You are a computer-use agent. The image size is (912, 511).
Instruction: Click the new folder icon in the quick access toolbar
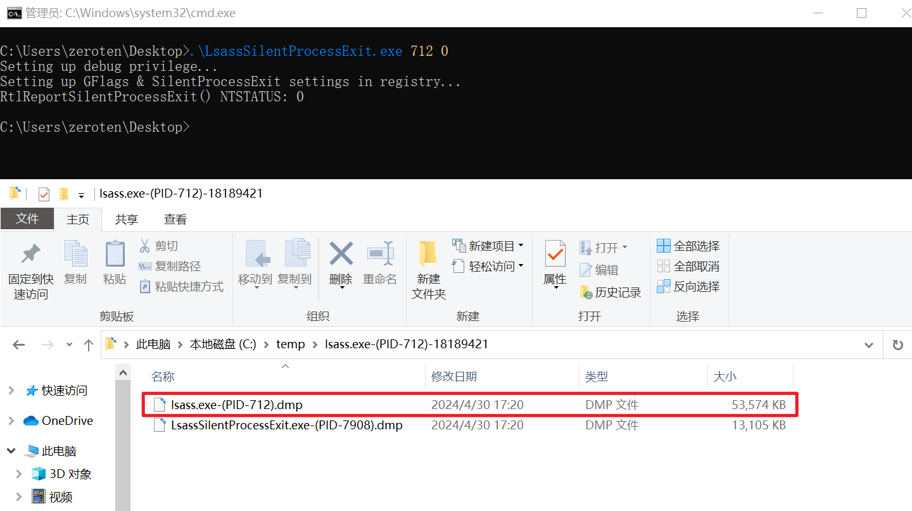[64, 194]
